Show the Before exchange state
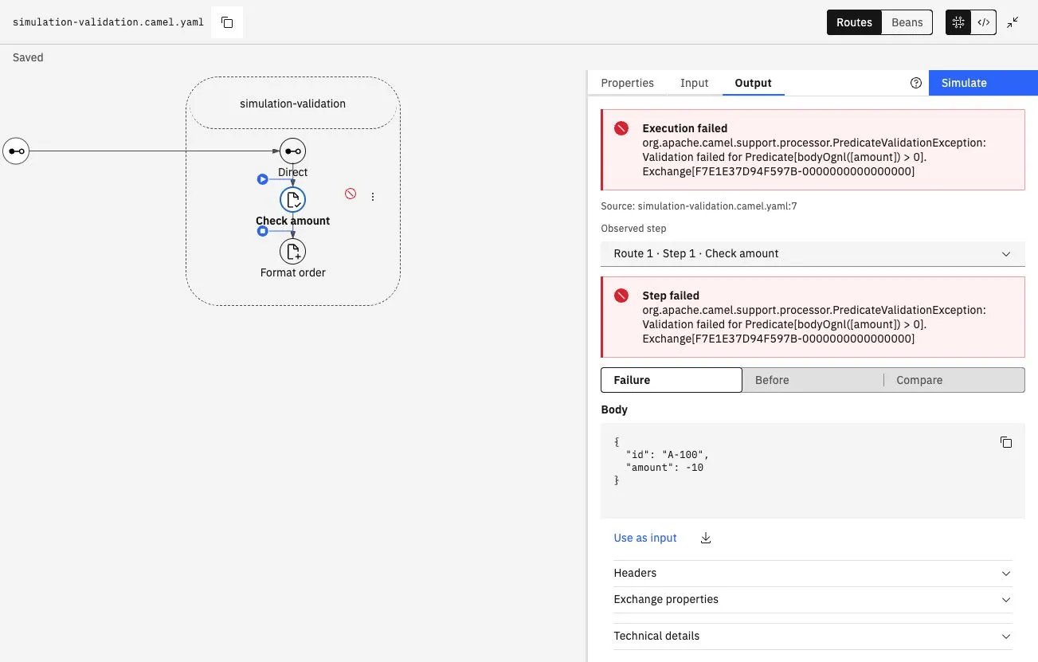Image resolution: width=1038 pixels, height=662 pixels. coord(813,380)
